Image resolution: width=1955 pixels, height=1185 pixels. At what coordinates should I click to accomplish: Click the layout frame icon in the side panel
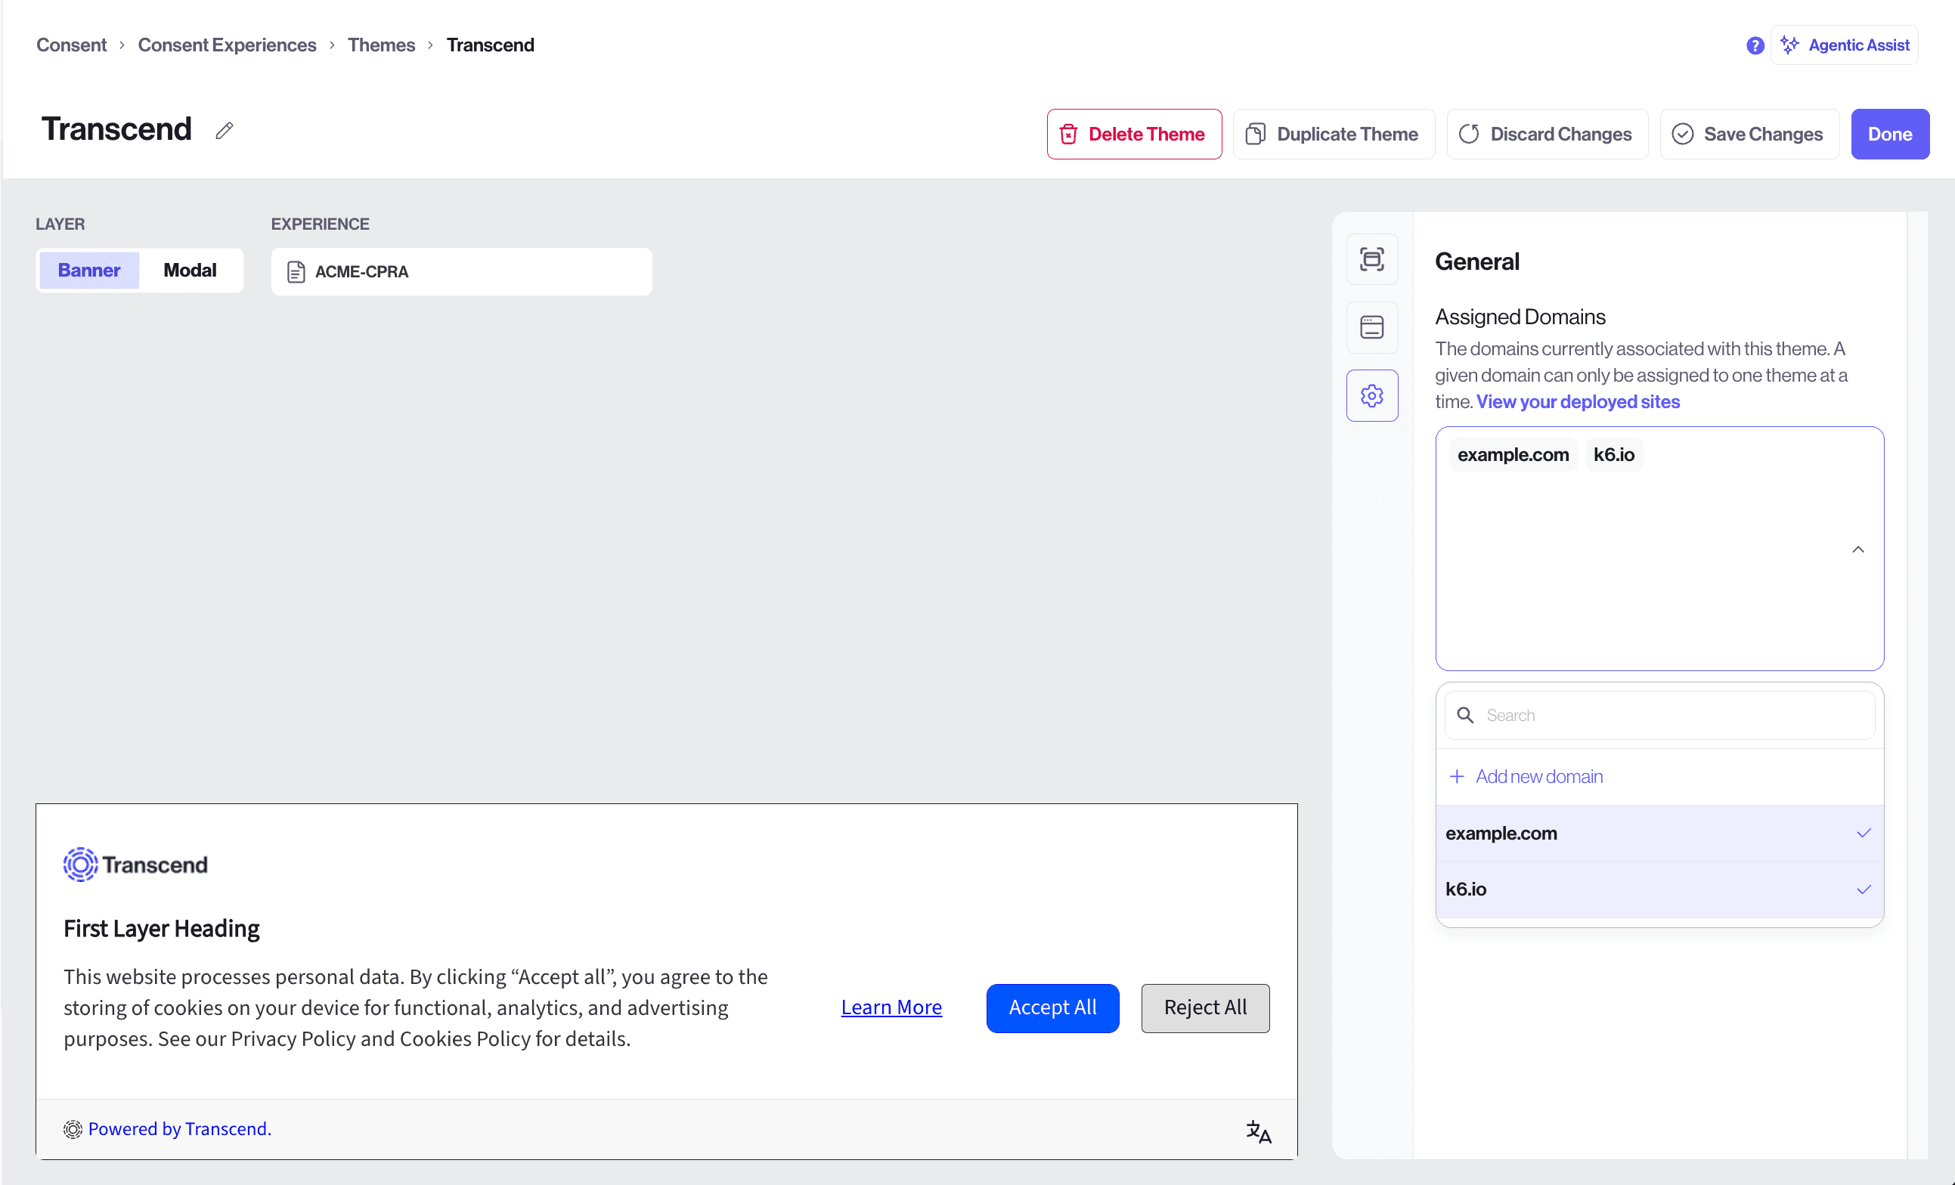1372,259
